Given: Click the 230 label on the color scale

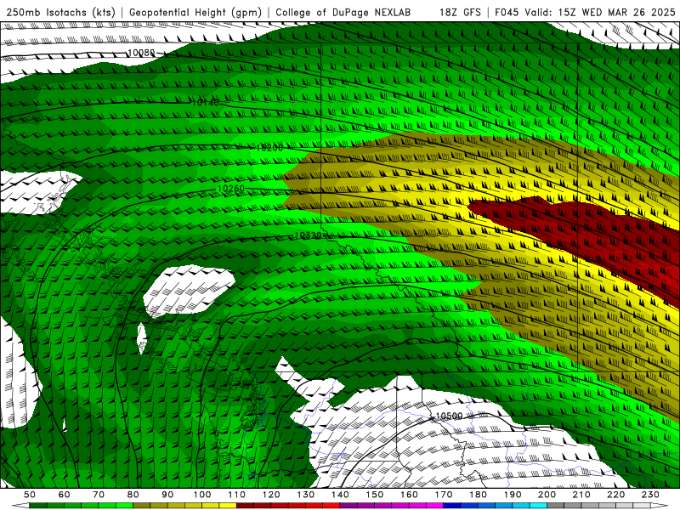Looking at the screenshot, I should click(x=650, y=495).
